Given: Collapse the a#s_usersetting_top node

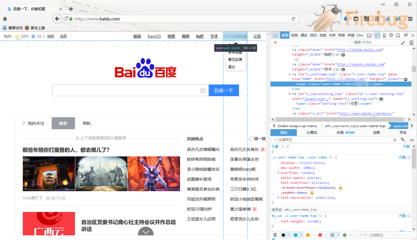Looking at the screenshot, I should point(290,94).
